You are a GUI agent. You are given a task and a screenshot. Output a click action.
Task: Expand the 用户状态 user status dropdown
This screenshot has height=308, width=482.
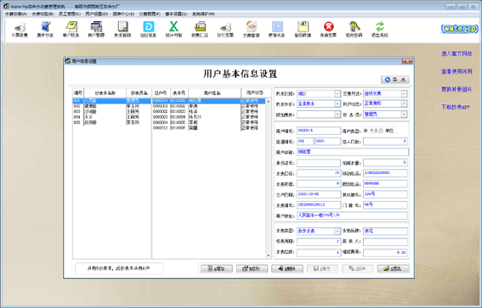click(404, 104)
